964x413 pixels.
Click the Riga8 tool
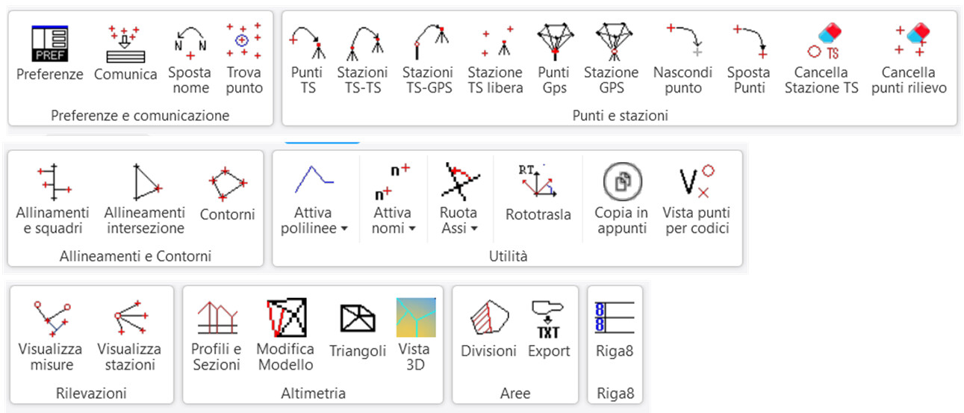pos(615,319)
